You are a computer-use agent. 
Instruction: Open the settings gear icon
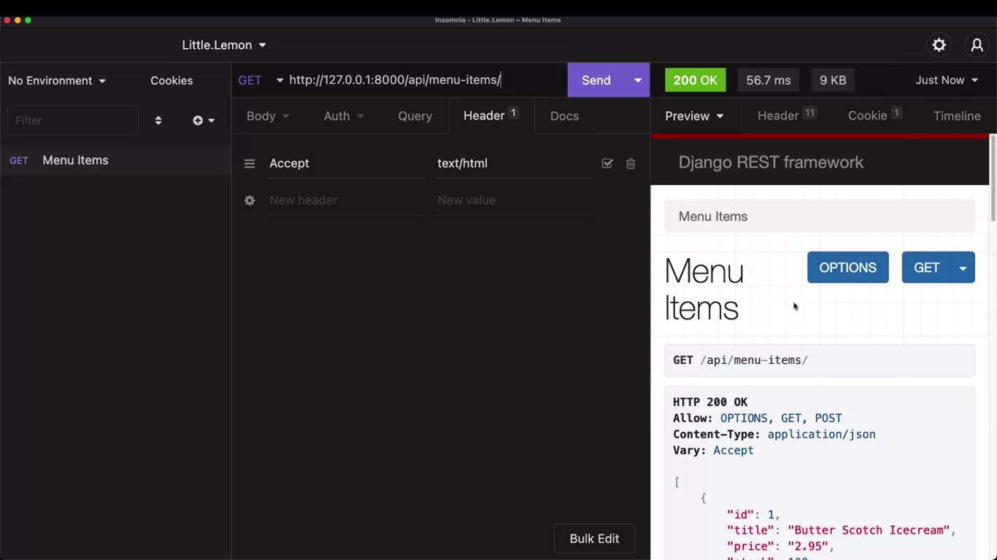click(x=939, y=45)
